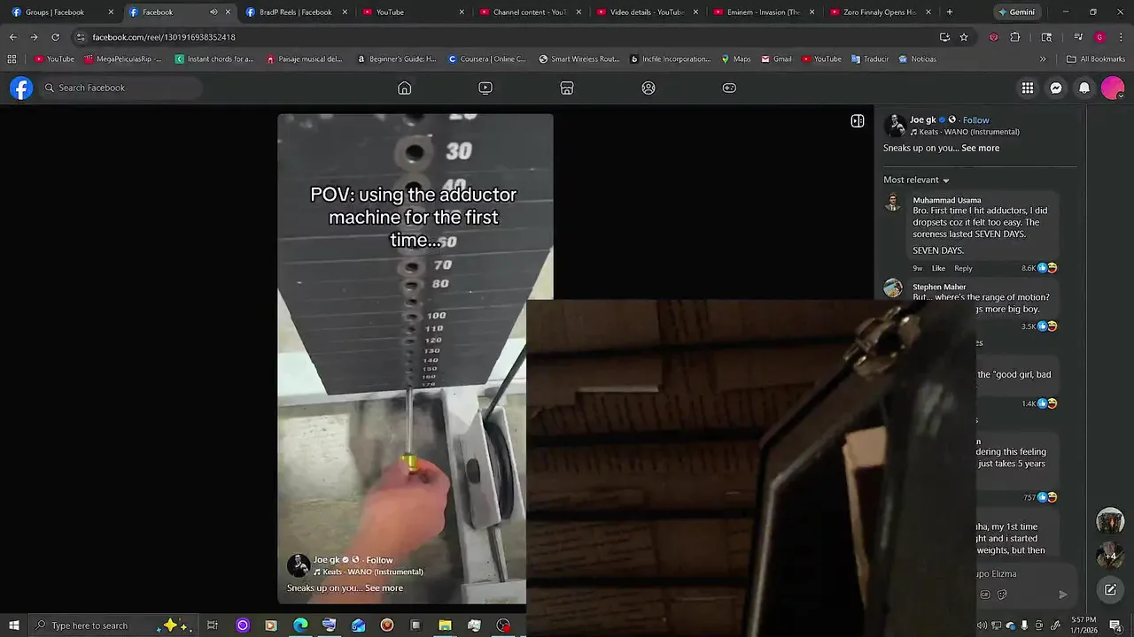The image size is (1134, 637).
Task: Open Windows Start menu
Action: coord(14,625)
